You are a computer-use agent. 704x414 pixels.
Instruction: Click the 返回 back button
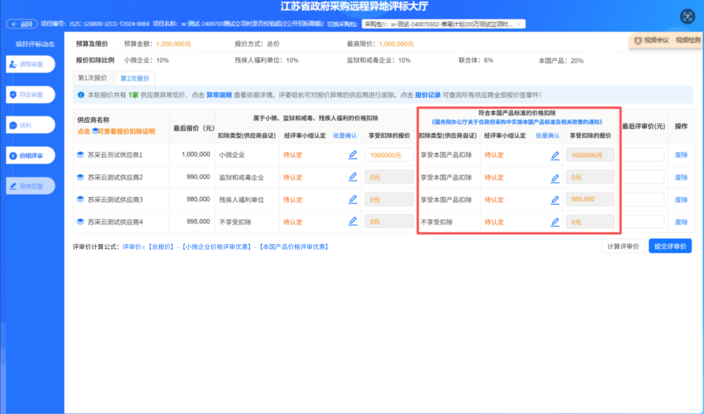coord(22,24)
